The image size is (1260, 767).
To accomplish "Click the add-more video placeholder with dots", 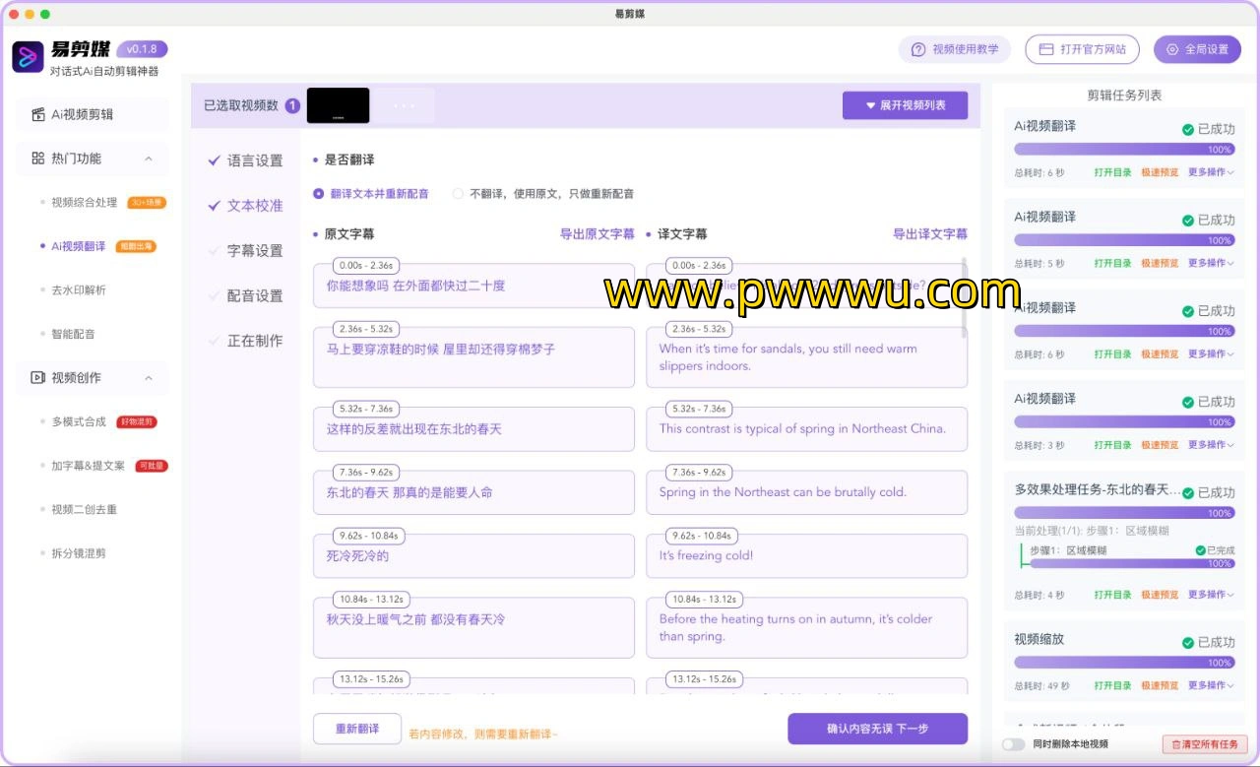I will point(405,105).
